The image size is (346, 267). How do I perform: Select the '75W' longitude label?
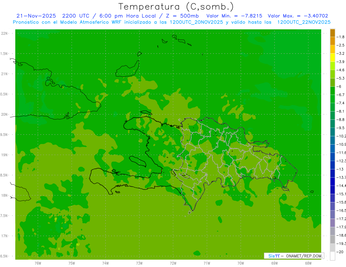pyautogui.click(x=72, y=263)
